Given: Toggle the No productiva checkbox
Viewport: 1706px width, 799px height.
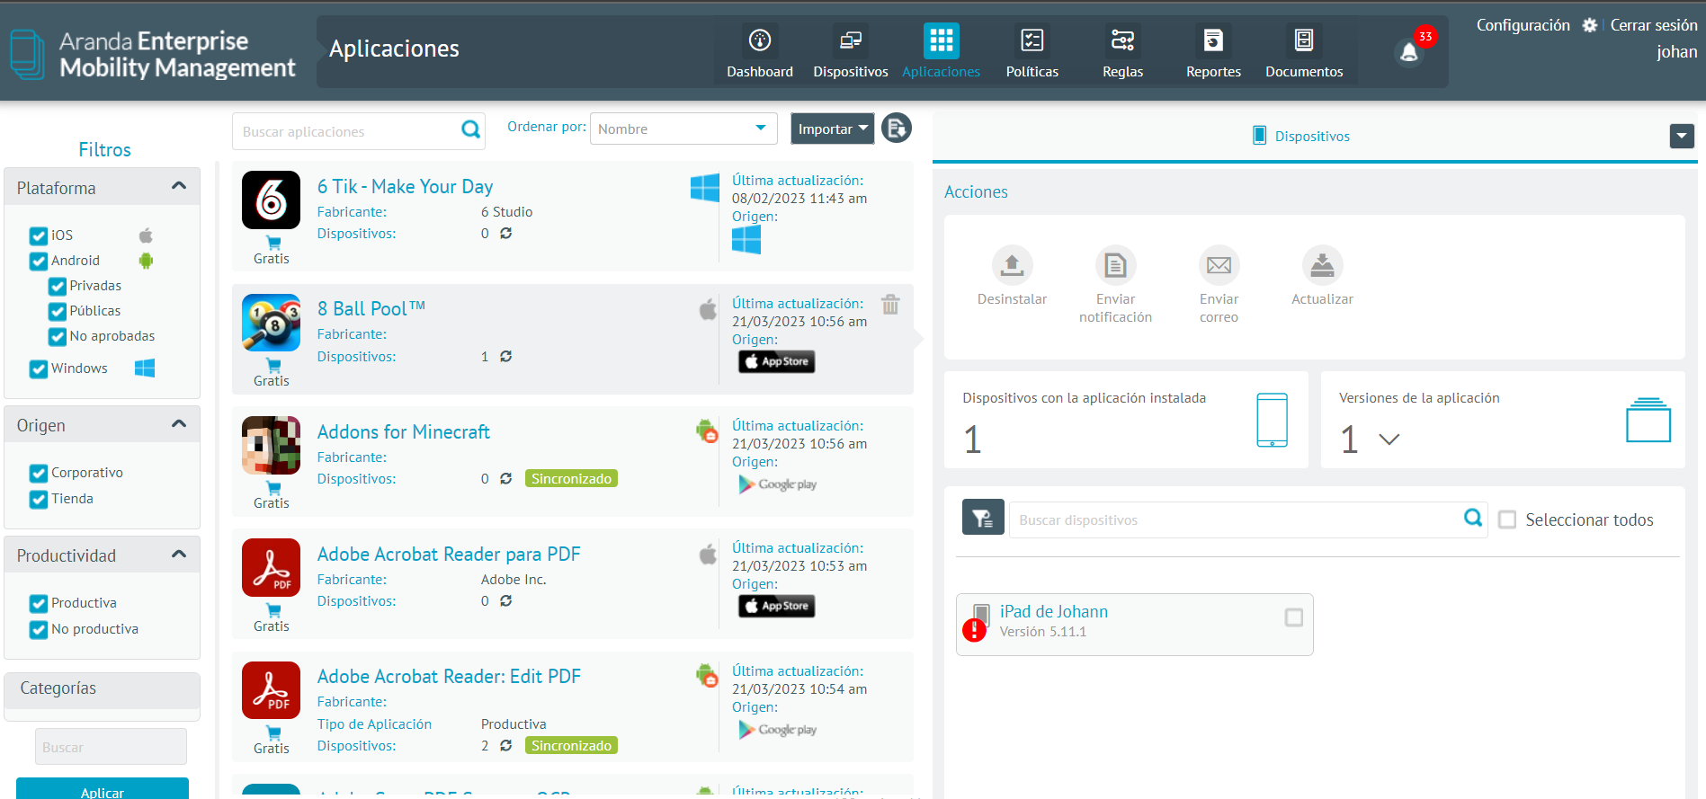Looking at the screenshot, I should pos(39,630).
